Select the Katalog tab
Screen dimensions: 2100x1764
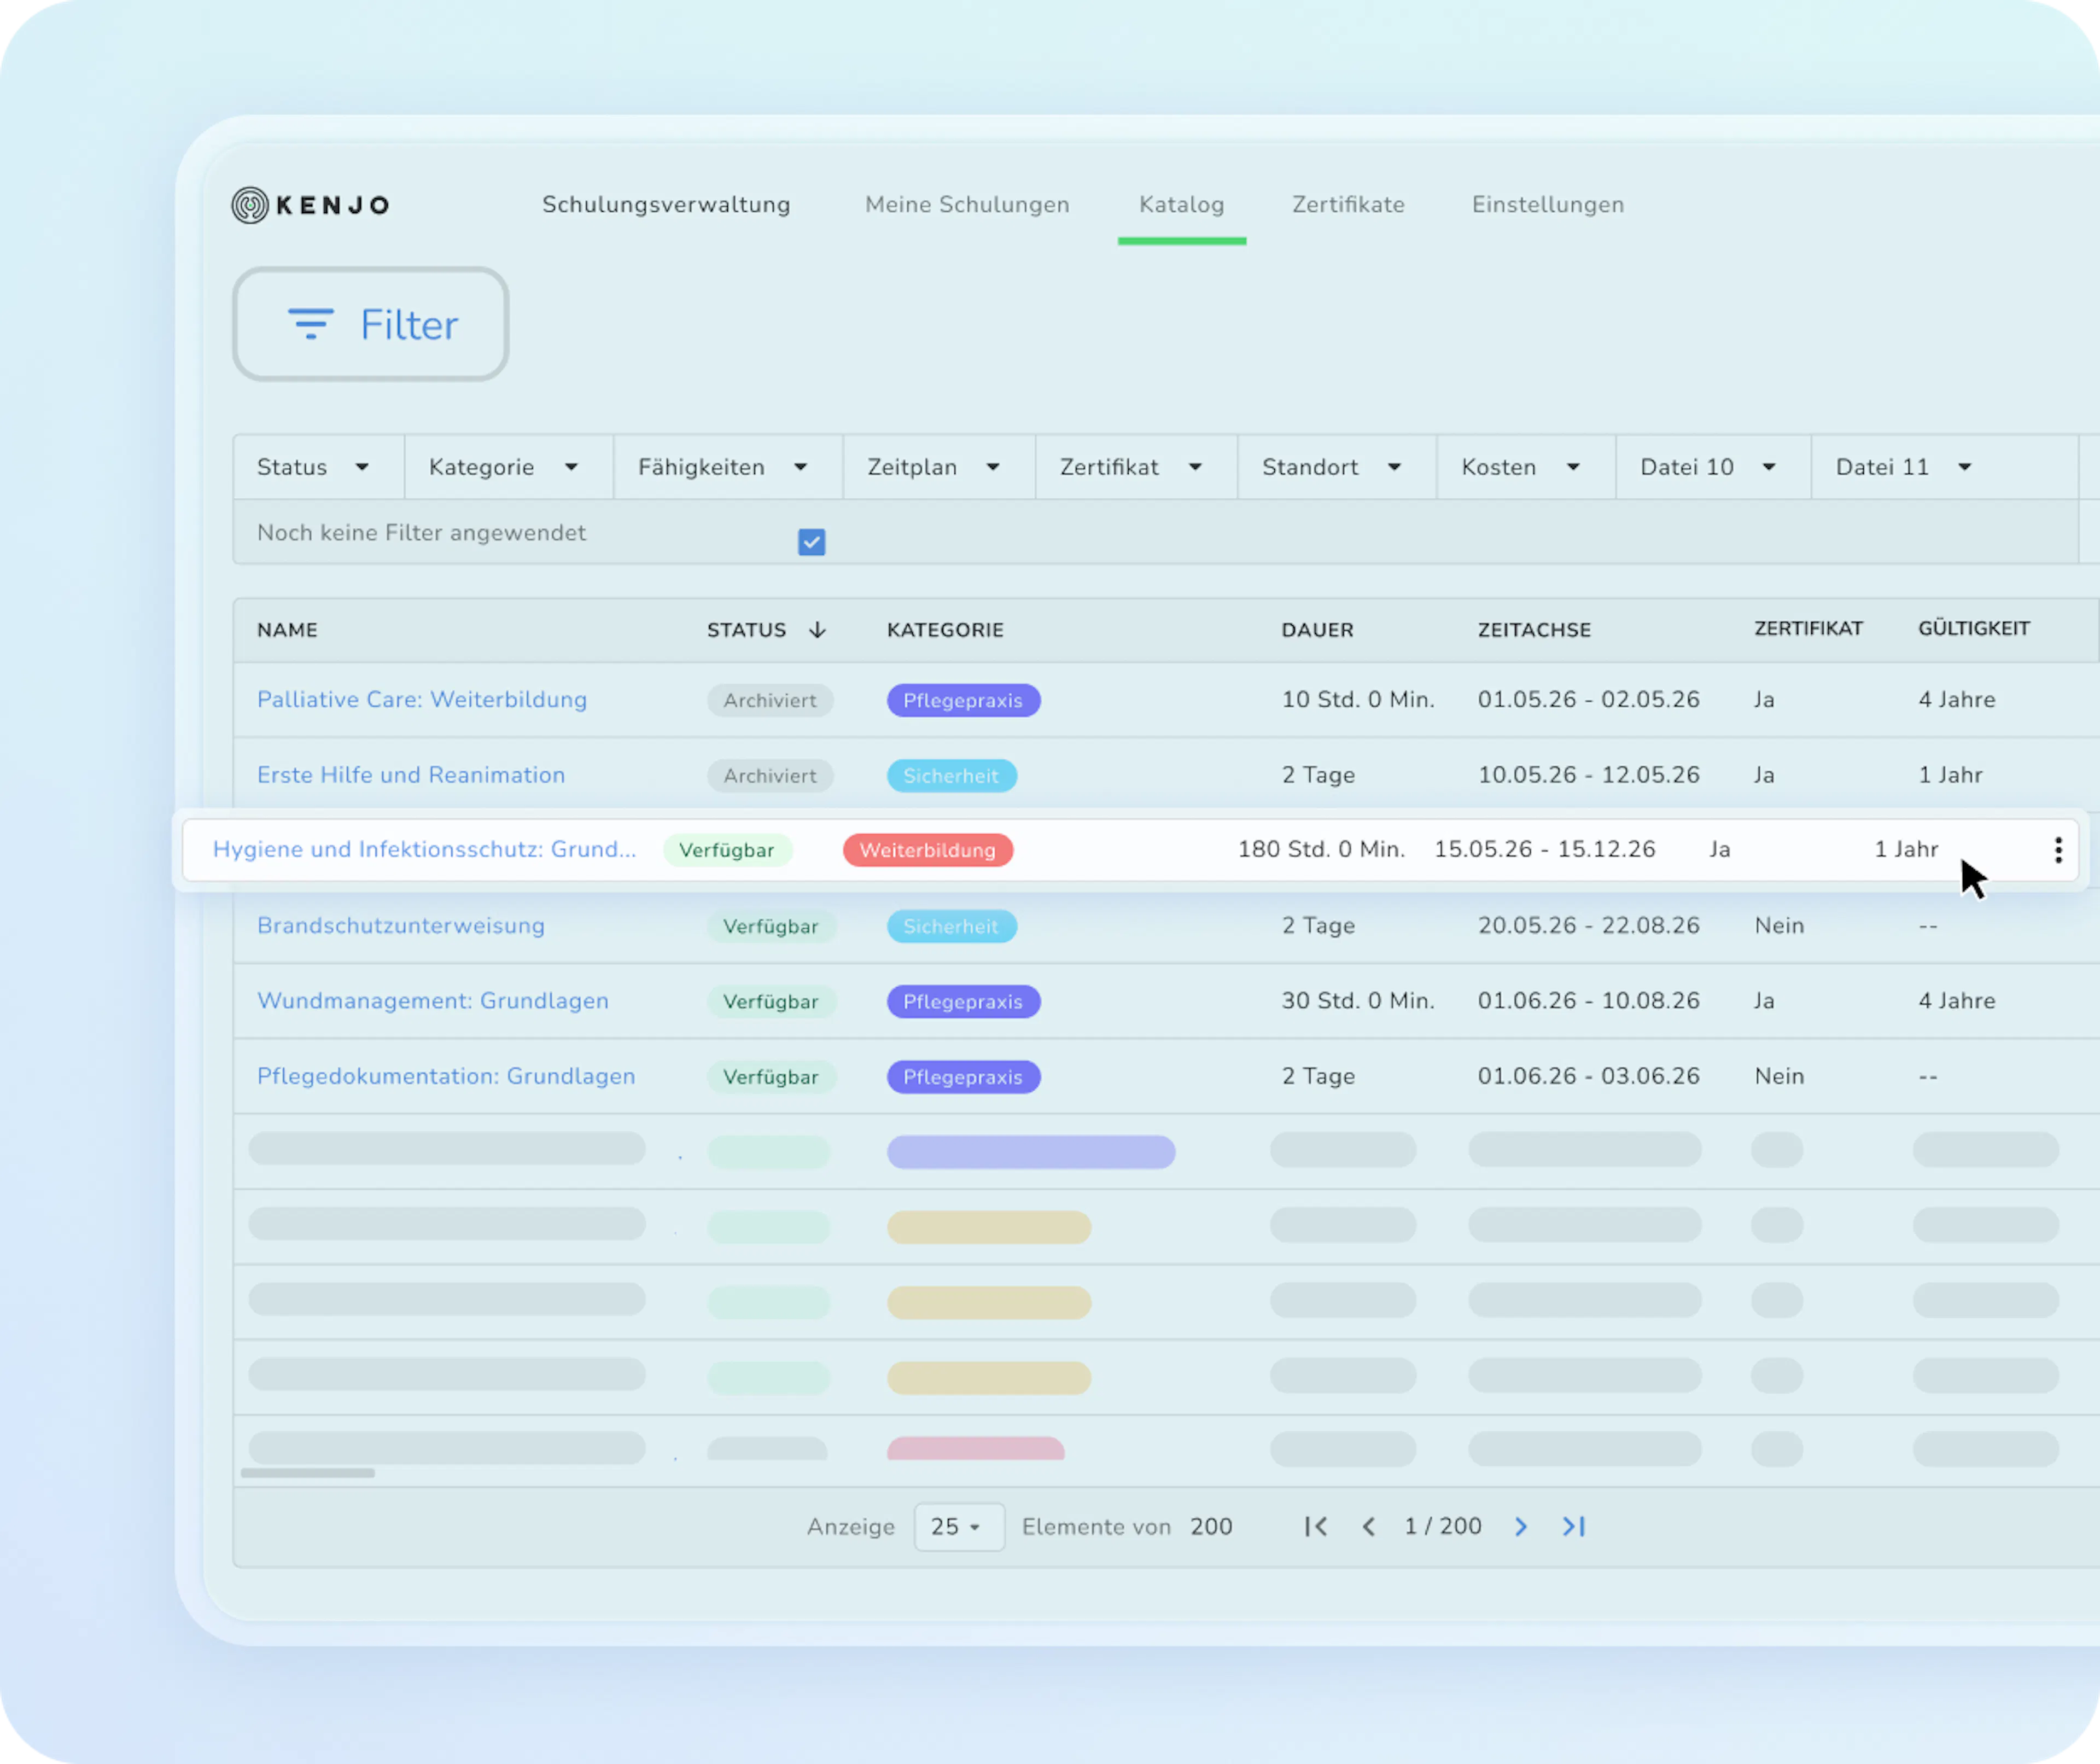click(1181, 205)
